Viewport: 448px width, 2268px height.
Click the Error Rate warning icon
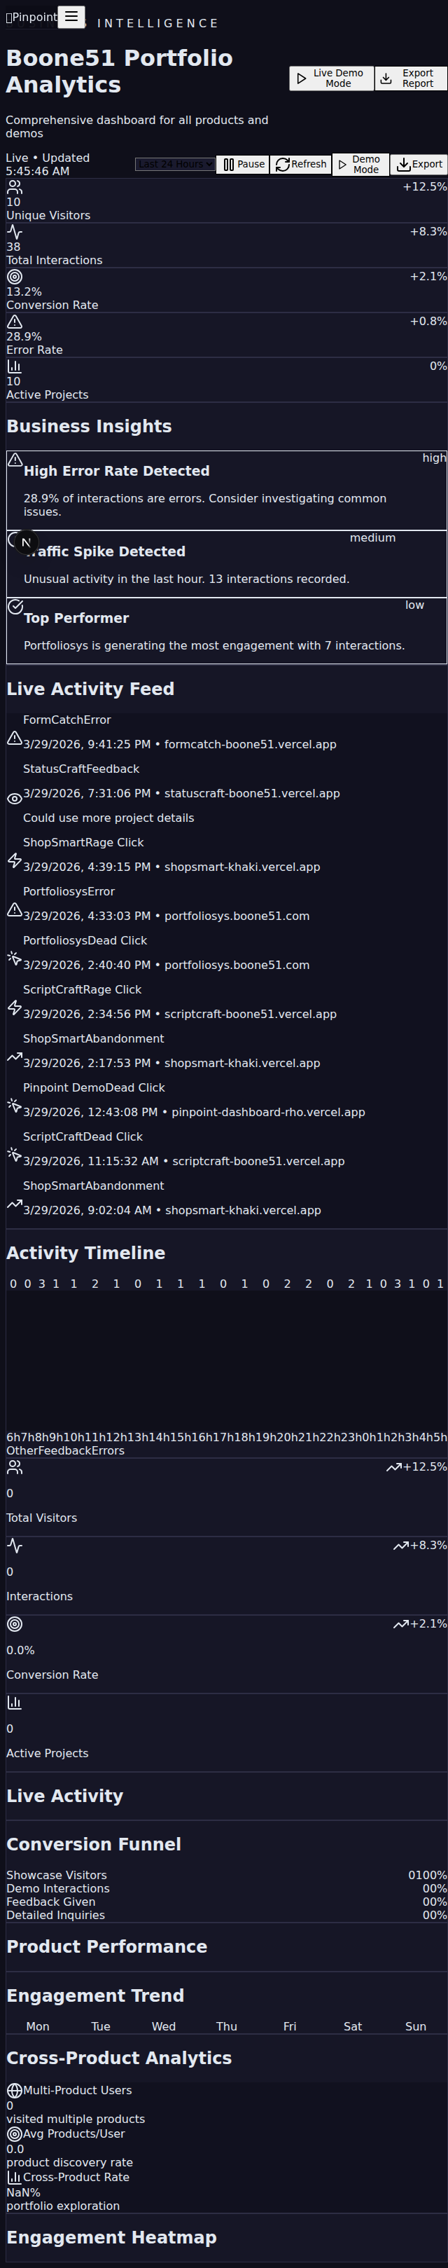(14, 322)
